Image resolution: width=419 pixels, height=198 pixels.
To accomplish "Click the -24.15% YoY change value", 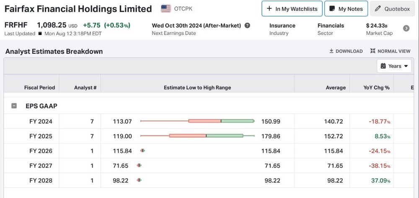I will coord(380,151).
